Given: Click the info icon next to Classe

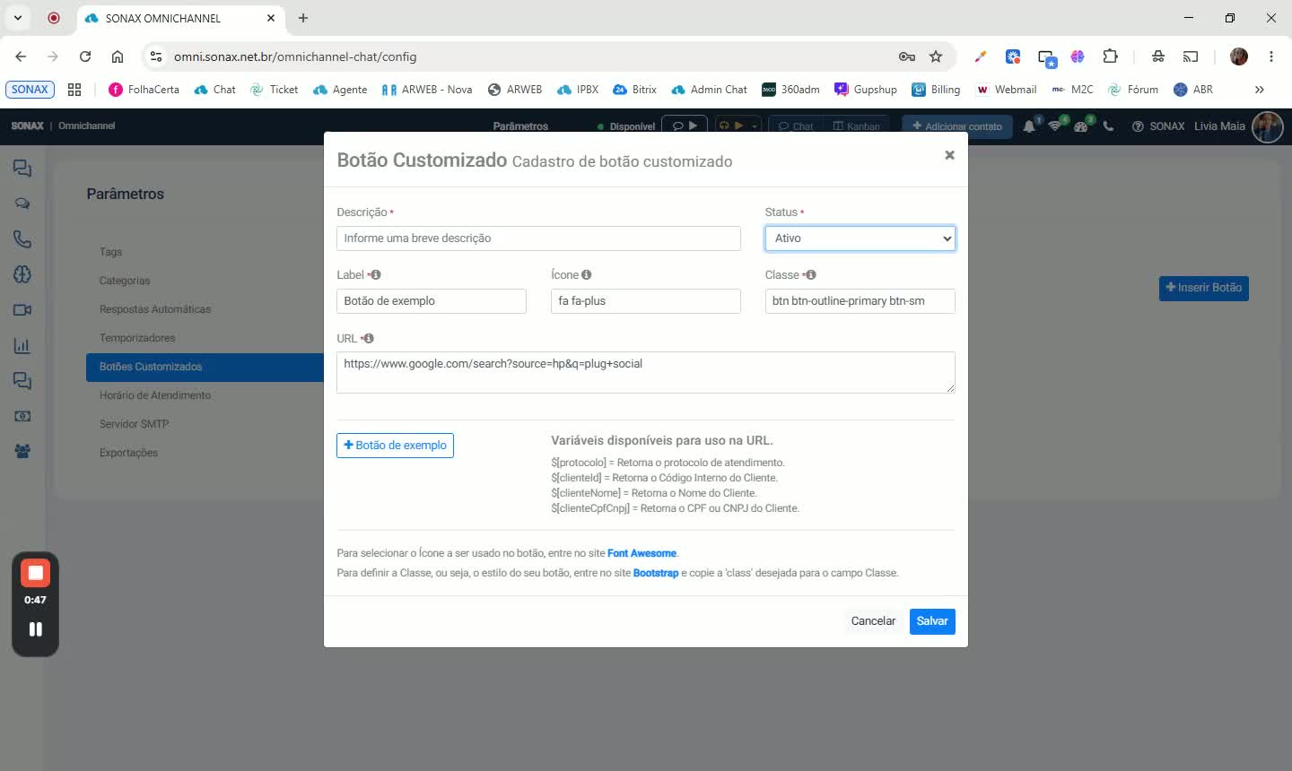Looking at the screenshot, I should [811, 275].
